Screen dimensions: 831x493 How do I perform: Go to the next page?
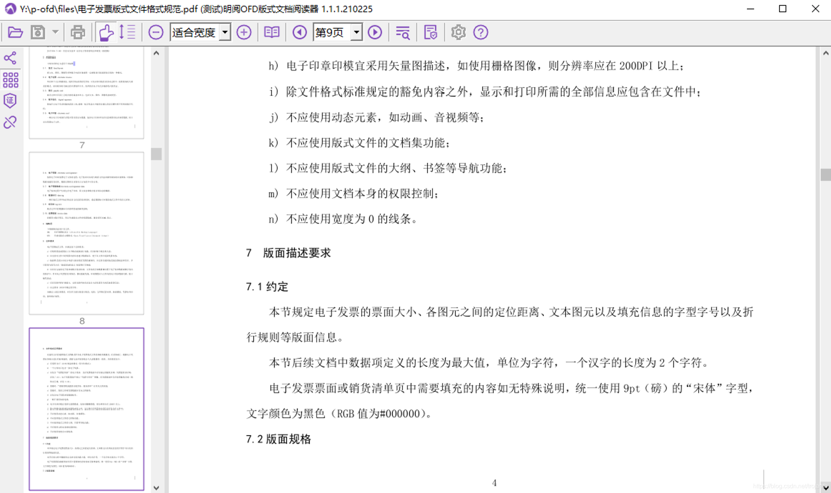coord(375,32)
